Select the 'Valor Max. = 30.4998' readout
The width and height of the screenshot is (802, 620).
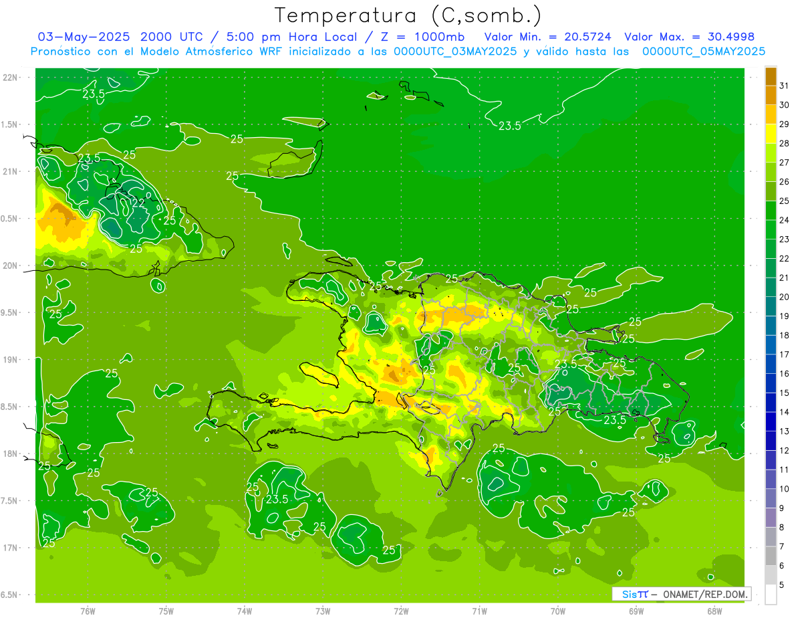point(689,37)
